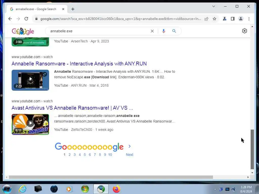Open the Windows Start menu
Image resolution: width=259 pixels, height=194 pixels.
(7, 189)
